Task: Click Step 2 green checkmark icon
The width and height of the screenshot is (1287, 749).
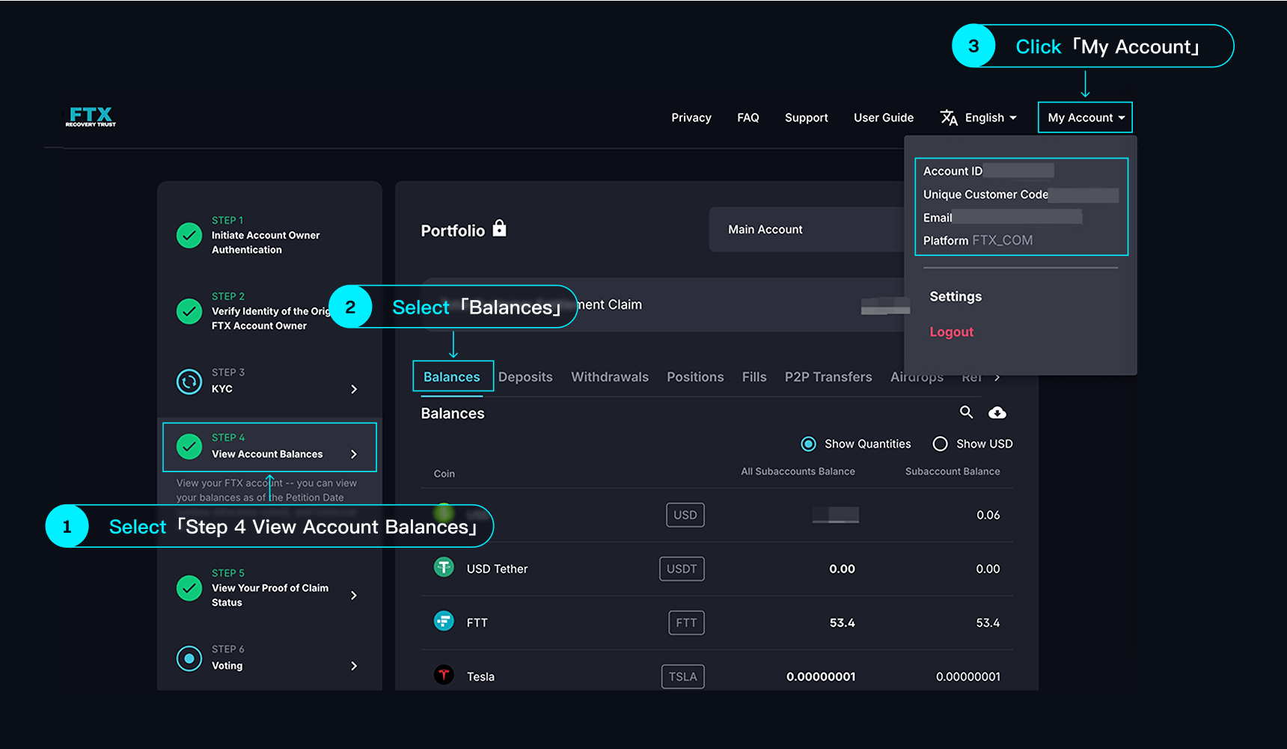Action: pos(189,311)
